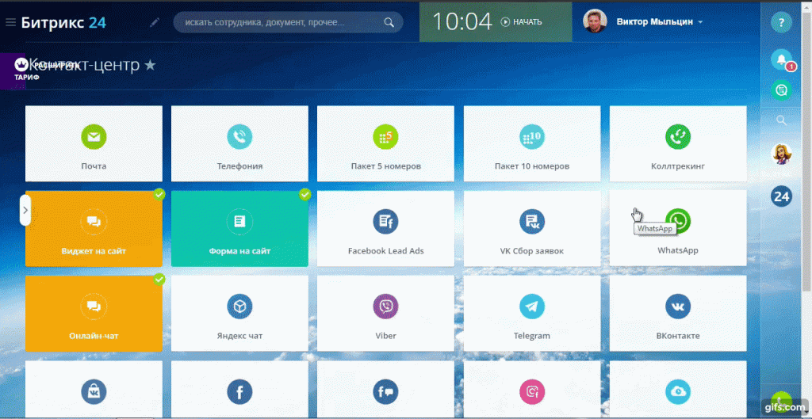Open the Коллтрекинг tile

678,144
